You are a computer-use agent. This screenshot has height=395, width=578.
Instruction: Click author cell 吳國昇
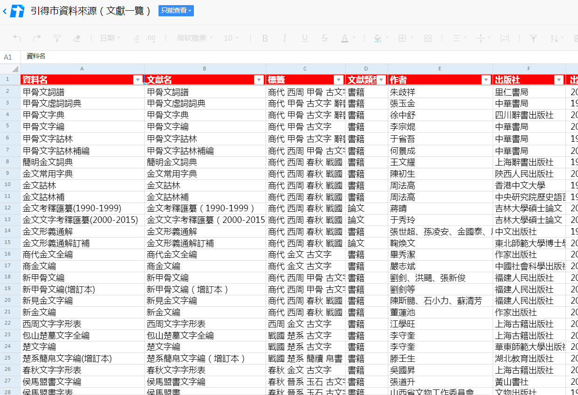pos(440,370)
